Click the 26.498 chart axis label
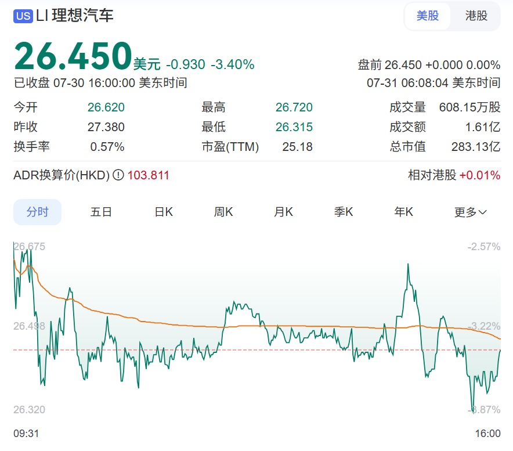513x451 pixels. pyautogui.click(x=29, y=326)
